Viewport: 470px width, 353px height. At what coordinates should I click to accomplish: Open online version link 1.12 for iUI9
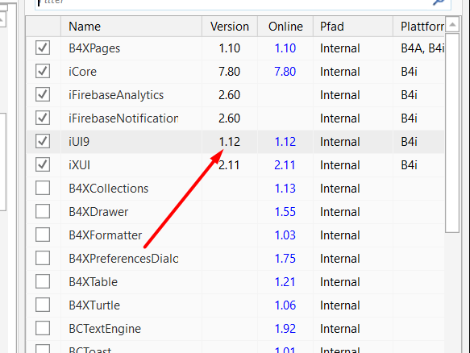(x=285, y=142)
